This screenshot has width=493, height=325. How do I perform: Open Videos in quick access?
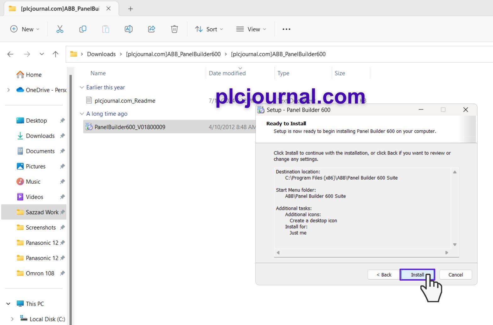click(34, 197)
